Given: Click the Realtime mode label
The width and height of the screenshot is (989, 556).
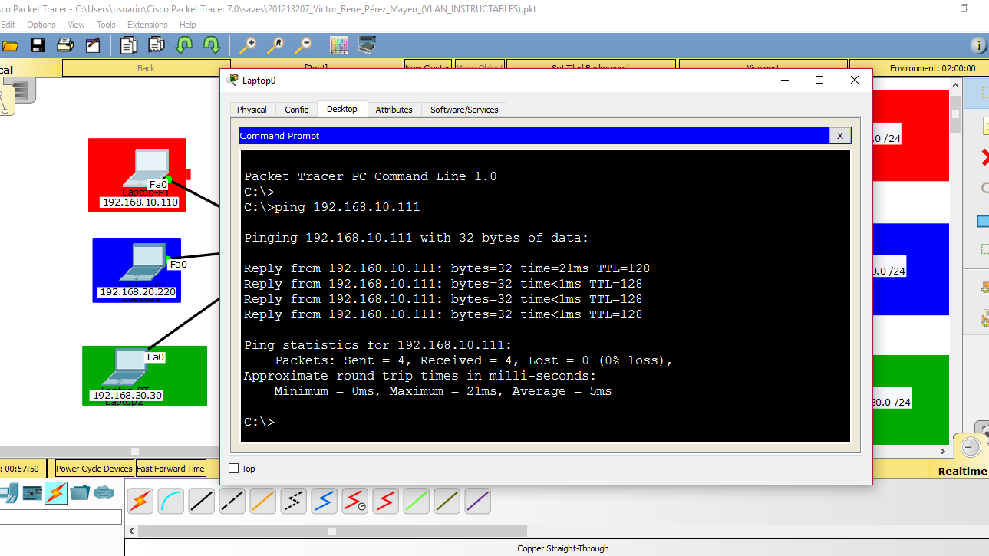Looking at the screenshot, I should (962, 471).
